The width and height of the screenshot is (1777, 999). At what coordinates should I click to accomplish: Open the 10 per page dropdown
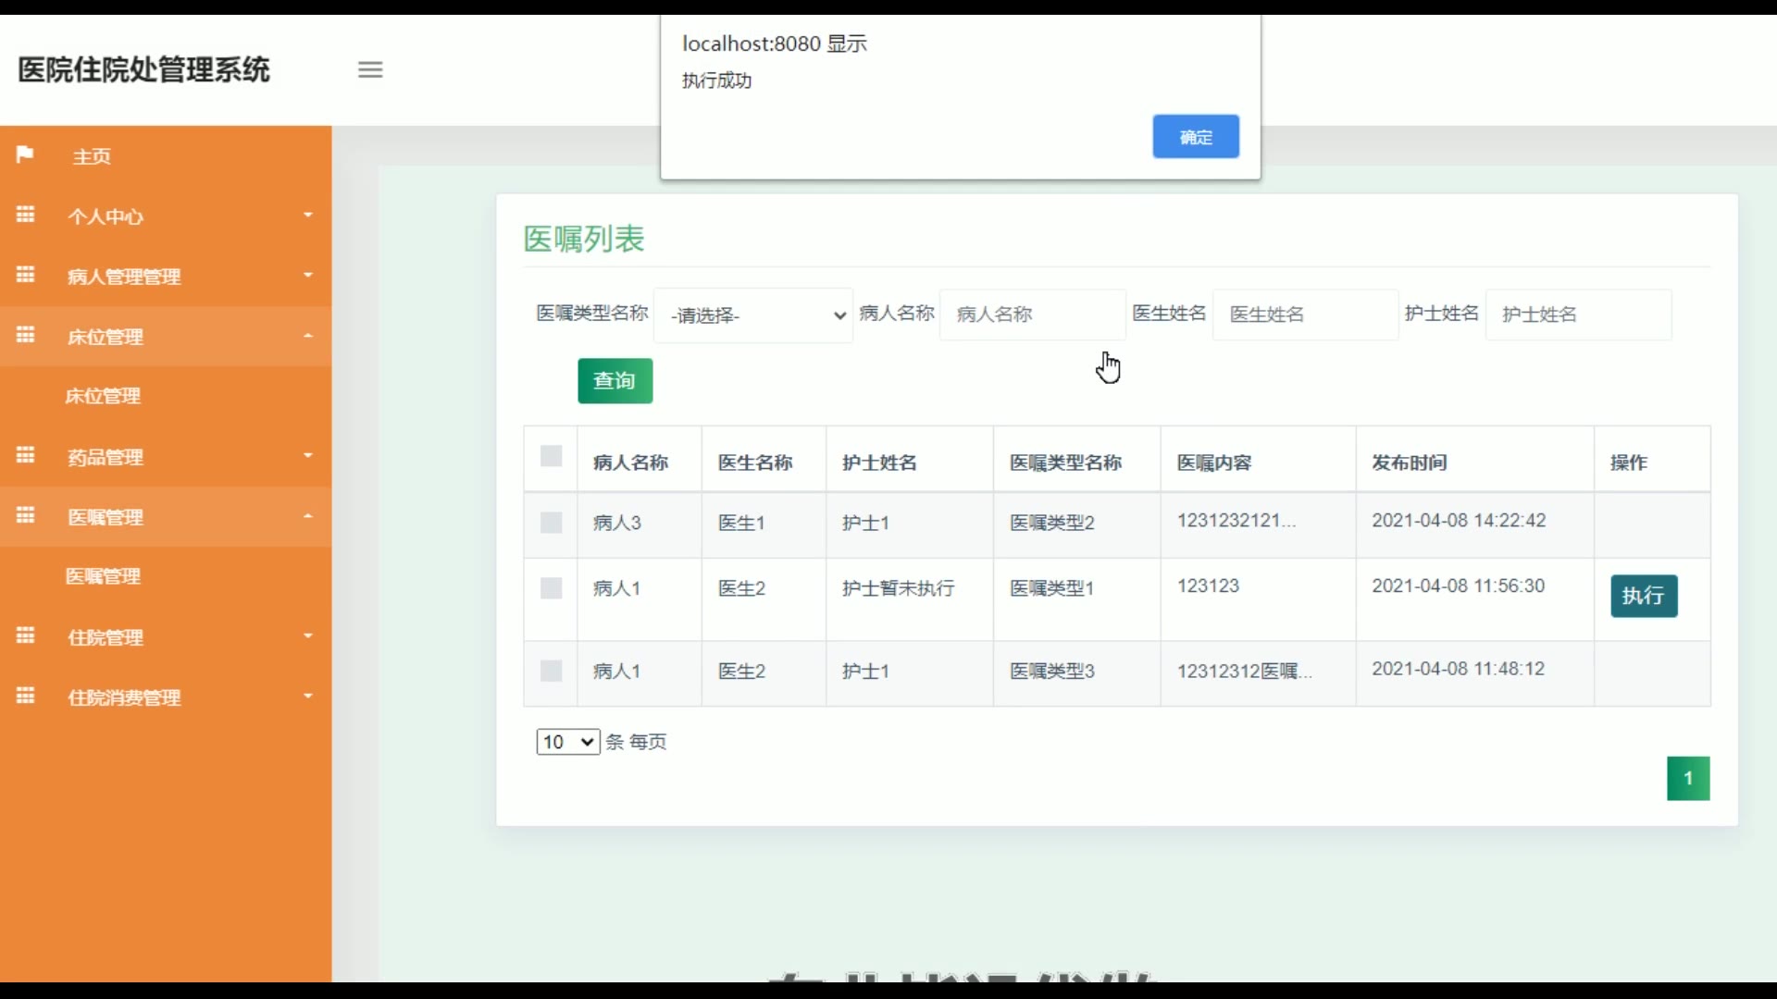coord(567,742)
